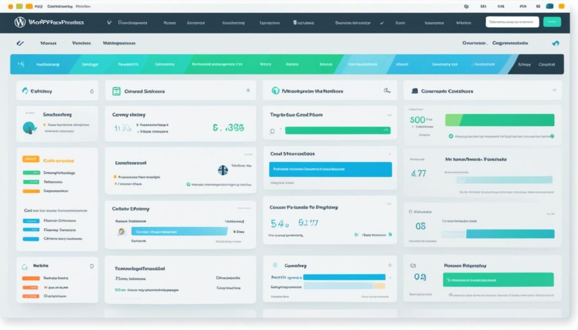Click the round orange icon beside light-blue bar
This screenshot has width=578, height=330.
coord(121,232)
